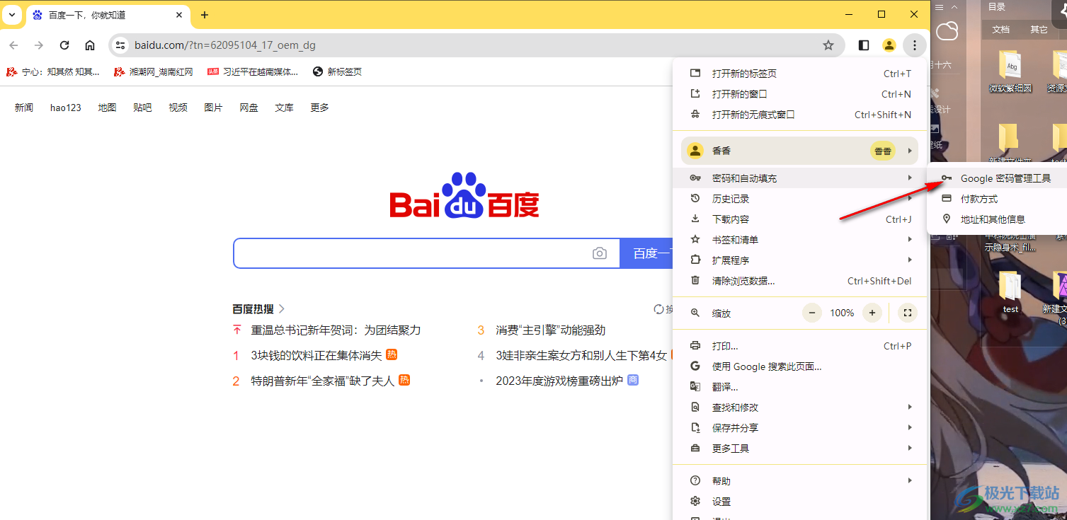Click the address bar URL

(225, 45)
